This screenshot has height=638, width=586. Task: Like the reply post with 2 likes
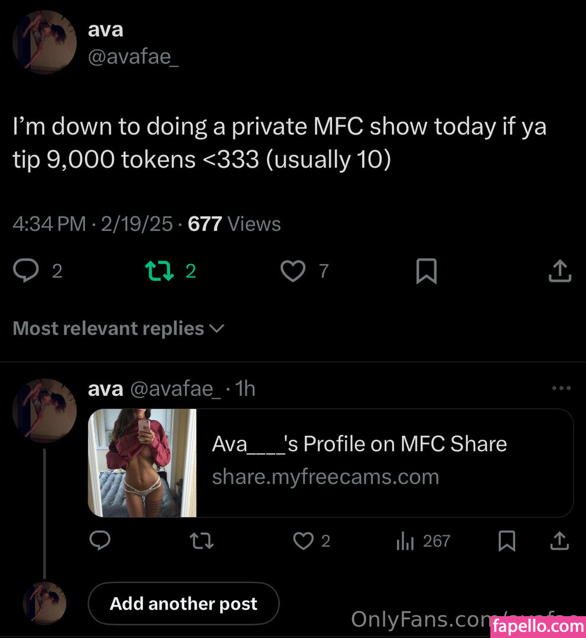pos(304,541)
